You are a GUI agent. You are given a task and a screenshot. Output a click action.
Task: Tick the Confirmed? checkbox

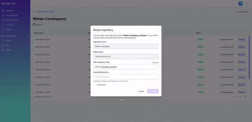(x=95, y=85)
